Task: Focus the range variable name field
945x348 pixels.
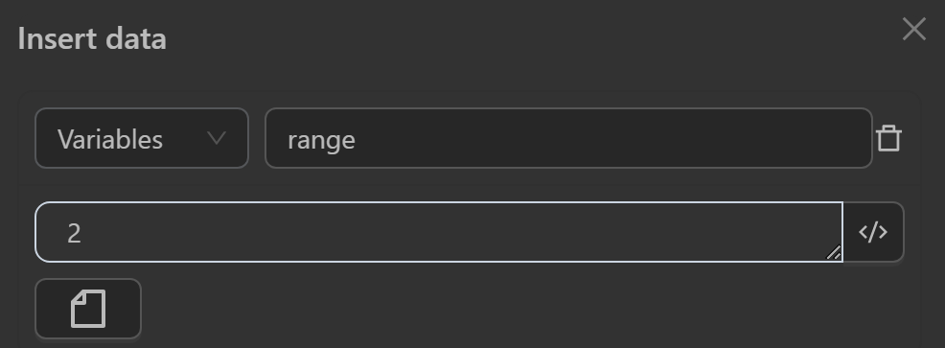Action: 568,138
